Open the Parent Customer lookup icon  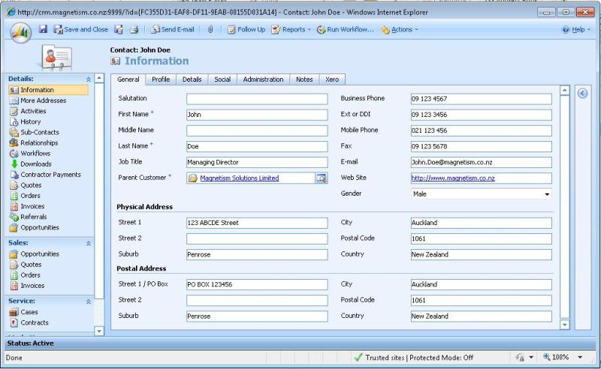point(321,178)
